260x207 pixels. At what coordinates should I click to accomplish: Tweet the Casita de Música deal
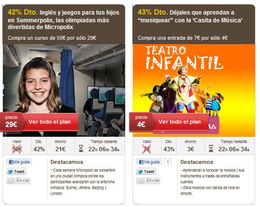[x=146, y=172]
